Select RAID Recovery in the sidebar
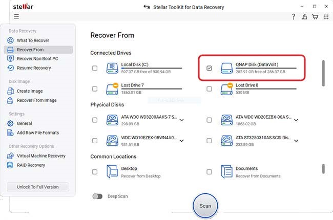This screenshot has width=333, height=220. pos(31,165)
